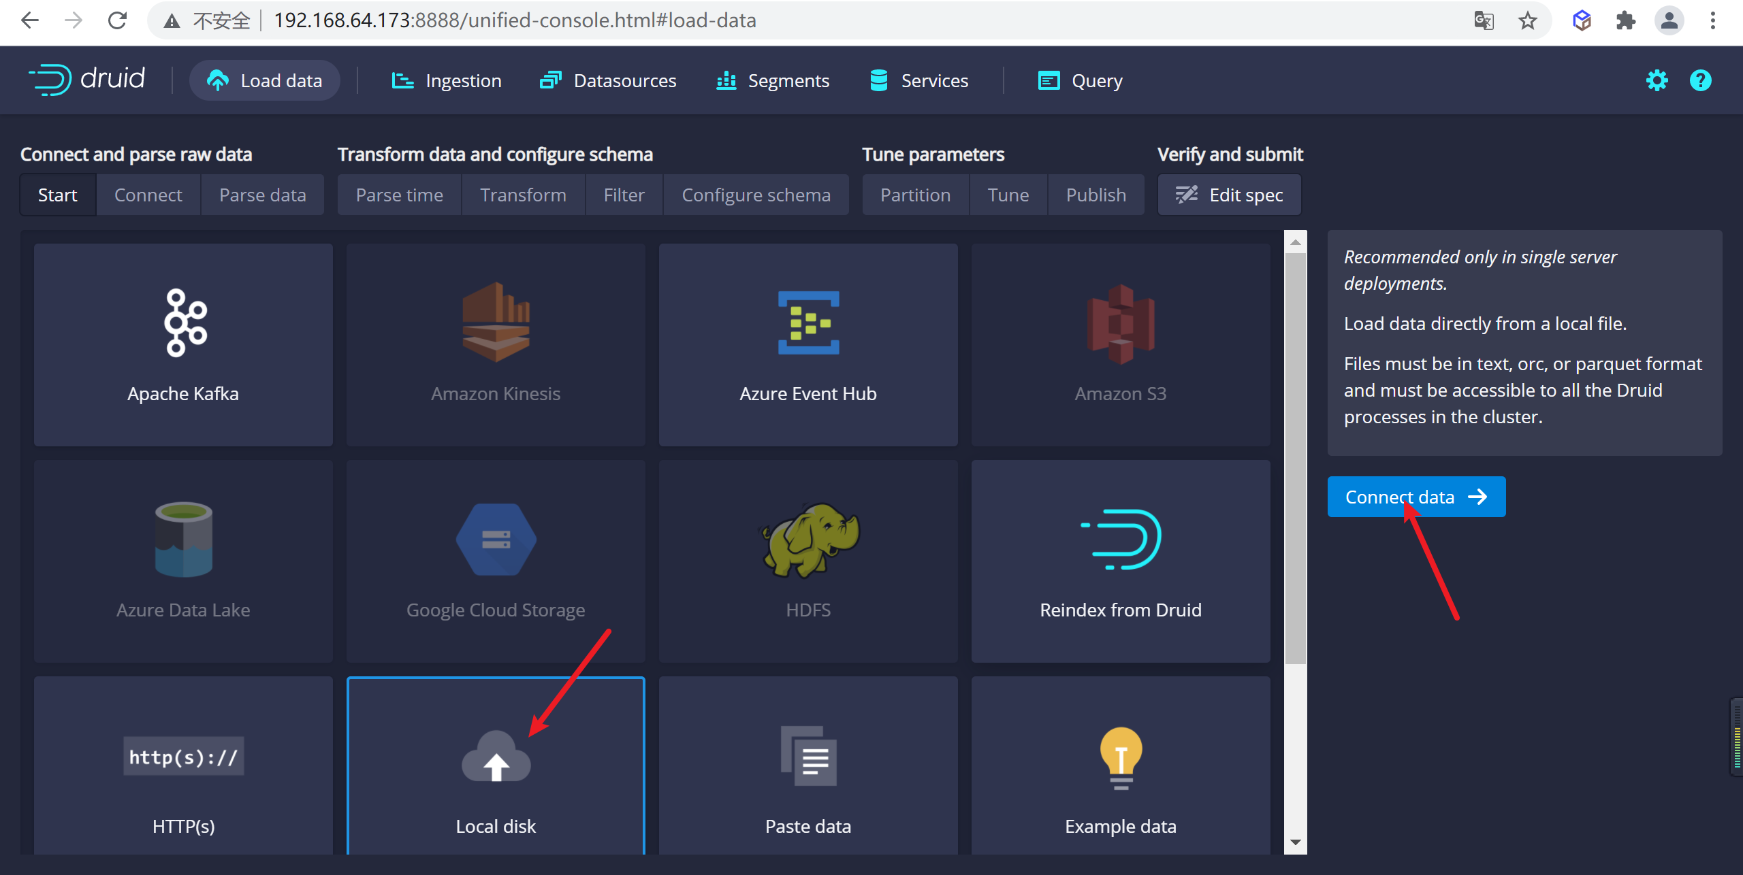Image resolution: width=1743 pixels, height=875 pixels.
Task: Go to the Datasources view
Action: click(608, 81)
